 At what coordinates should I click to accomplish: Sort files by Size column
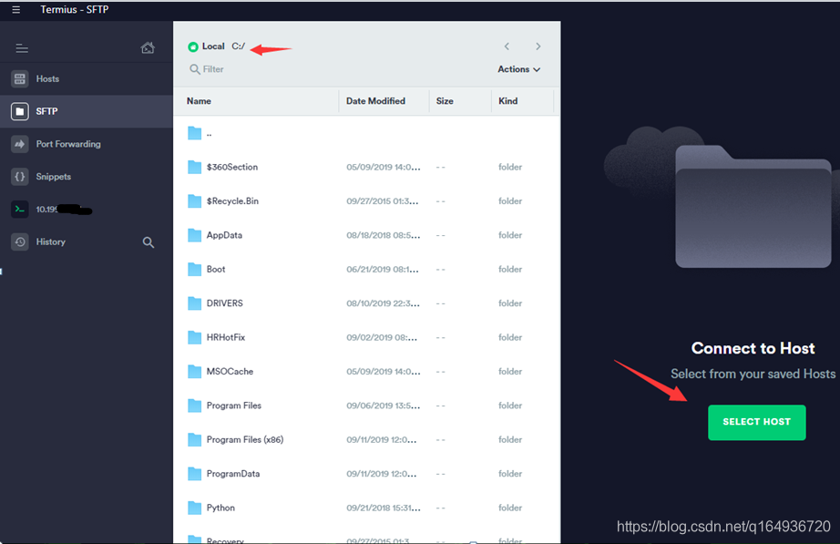[x=445, y=101]
